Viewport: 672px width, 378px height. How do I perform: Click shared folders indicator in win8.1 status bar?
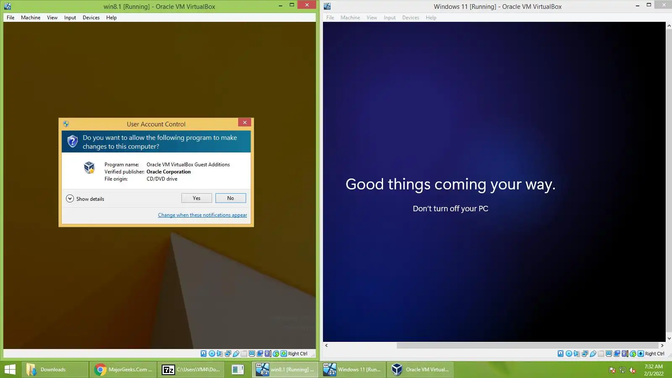click(x=244, y=354)
